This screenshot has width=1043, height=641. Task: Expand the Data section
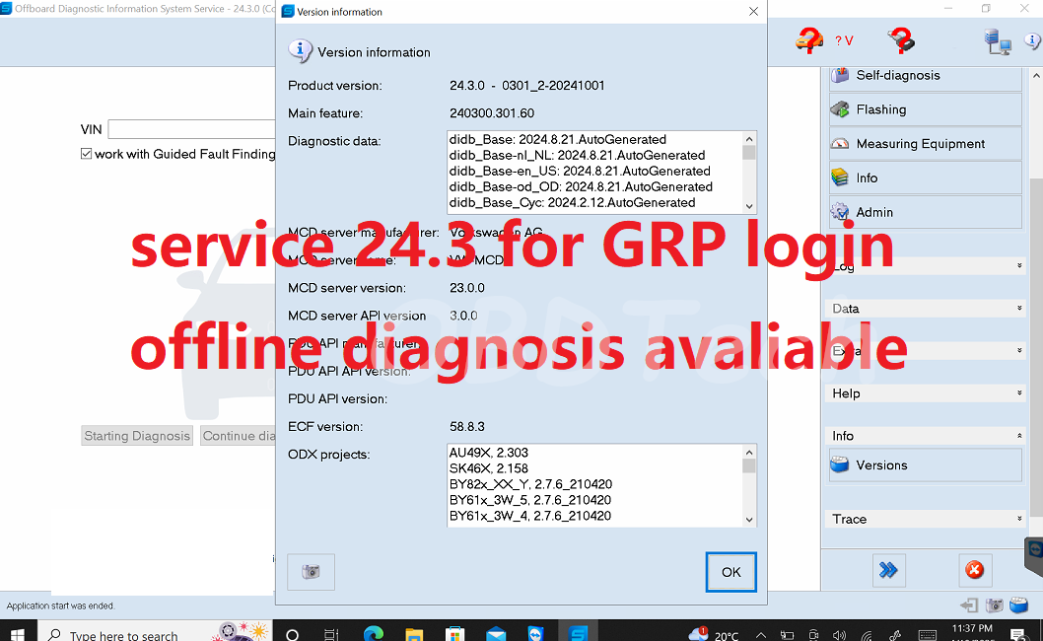926,309
